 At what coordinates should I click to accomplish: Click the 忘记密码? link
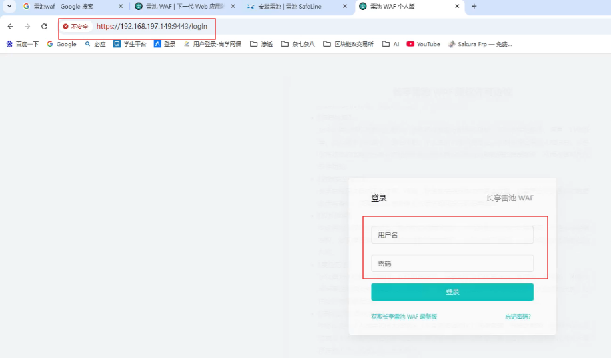click(518, 317)
